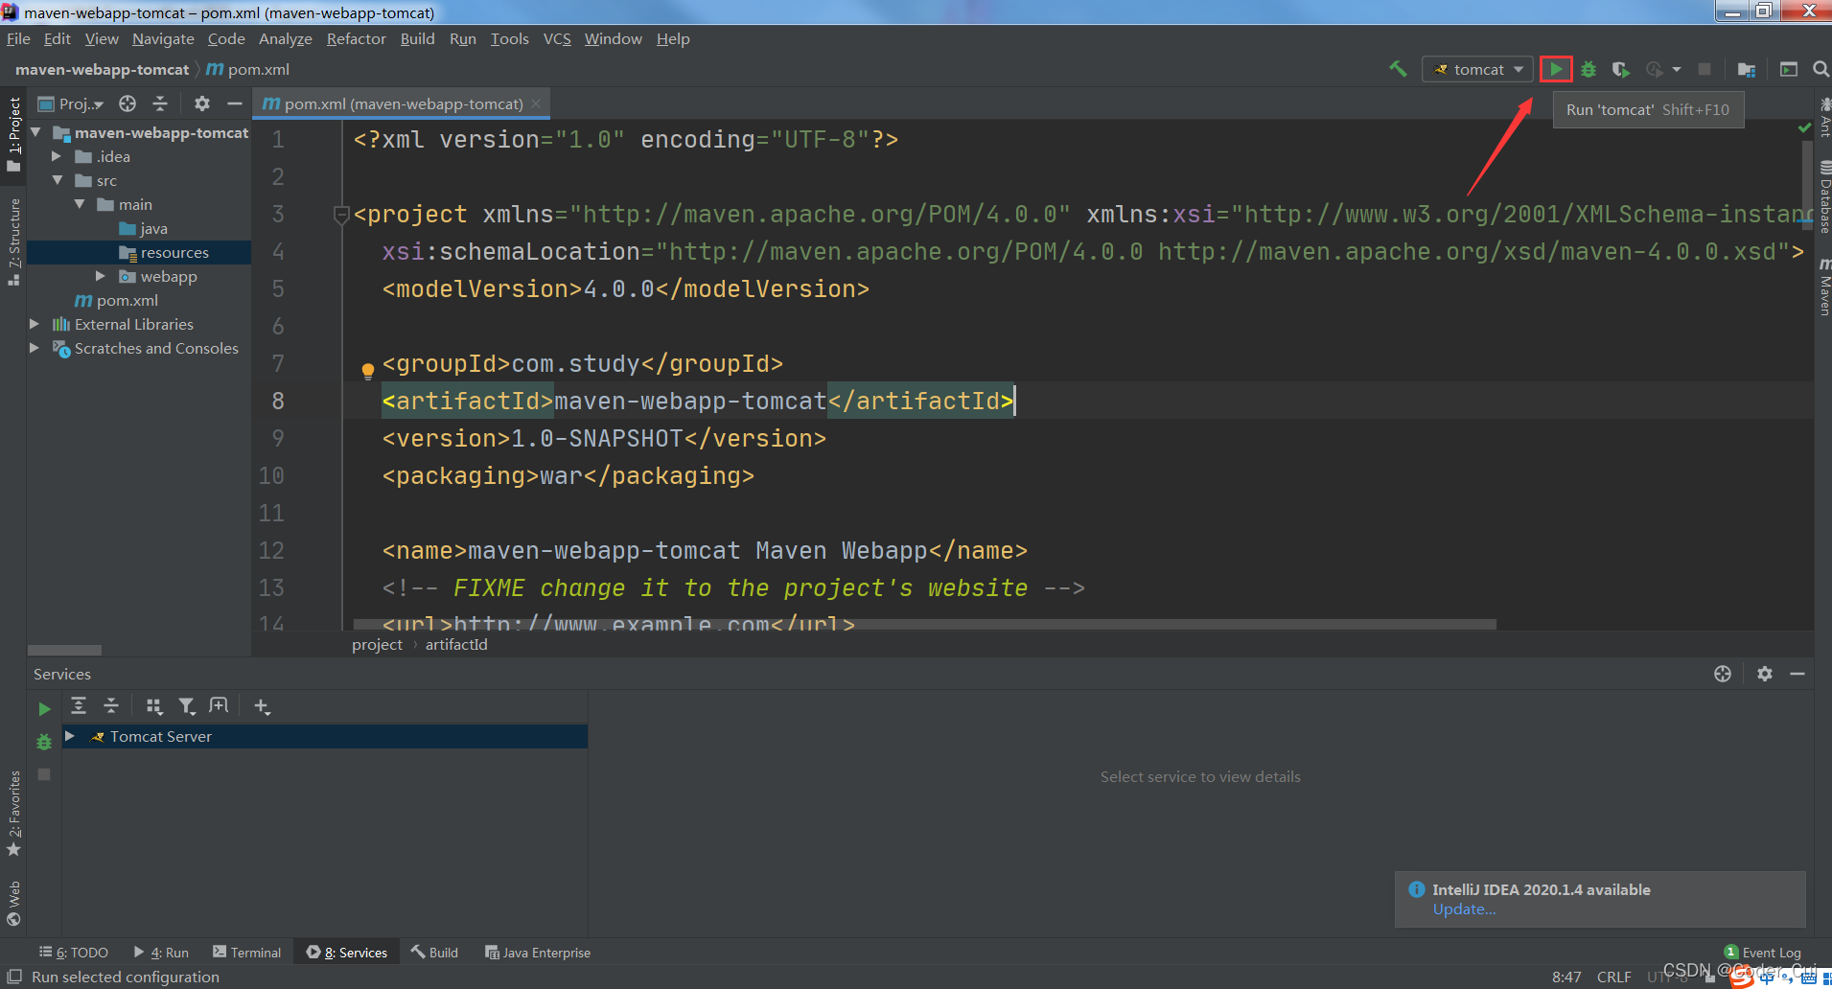Toggle the Services tool window button

point(347,953)
